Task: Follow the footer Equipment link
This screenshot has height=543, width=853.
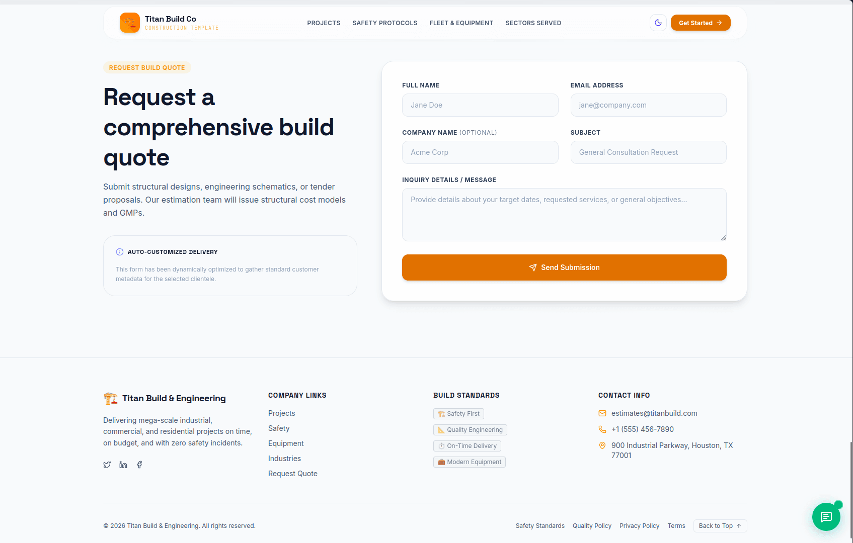Action: pyautogui.click(x=286, y=443)
